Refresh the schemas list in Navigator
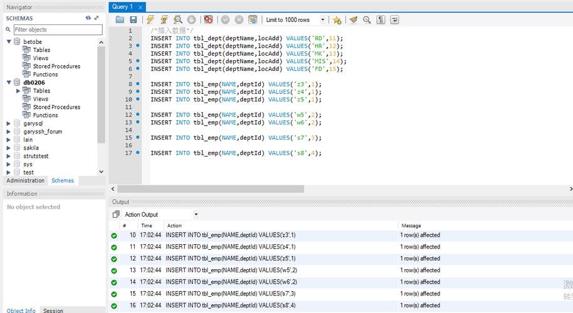This screenshot has height=313, width=573. (x=88, y=18)
